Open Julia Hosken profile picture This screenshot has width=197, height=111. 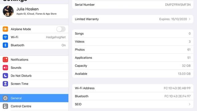click(x=8, y=11)
